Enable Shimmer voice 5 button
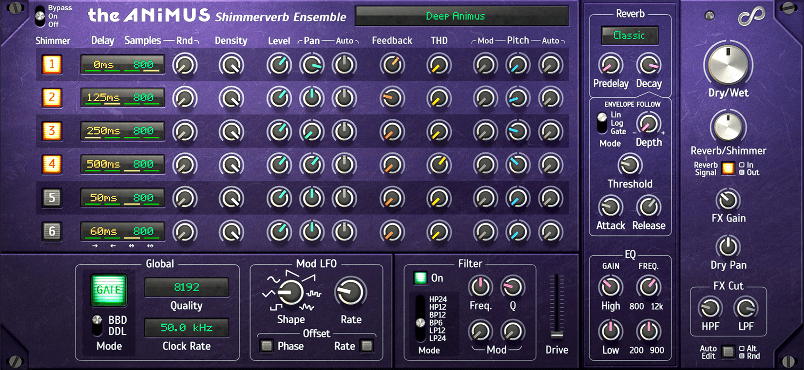The height and width of the screenshot is (370, 804). (52, 198)
